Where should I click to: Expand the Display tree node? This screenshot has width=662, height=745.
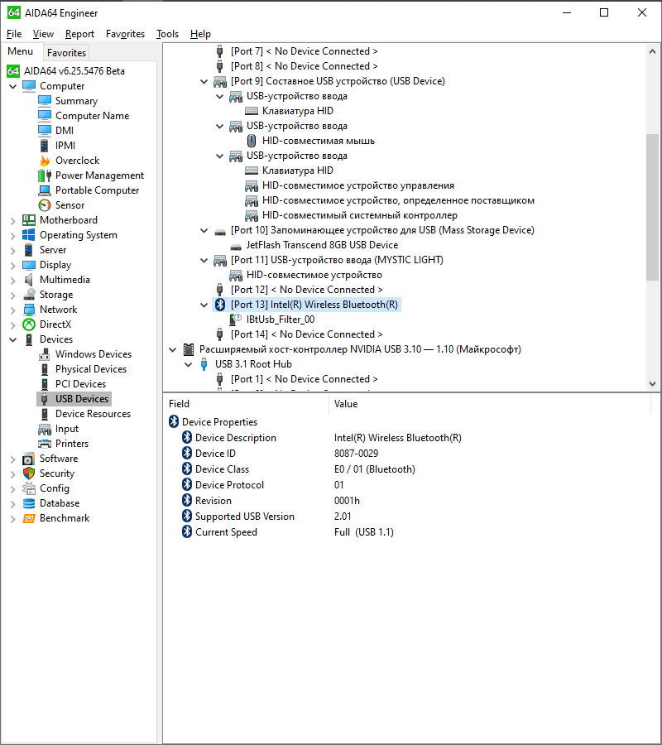click(x=12, y=265)
